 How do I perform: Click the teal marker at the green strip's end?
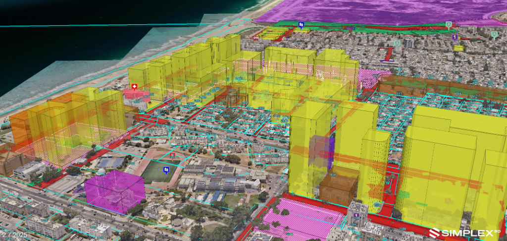coord(448,25)
